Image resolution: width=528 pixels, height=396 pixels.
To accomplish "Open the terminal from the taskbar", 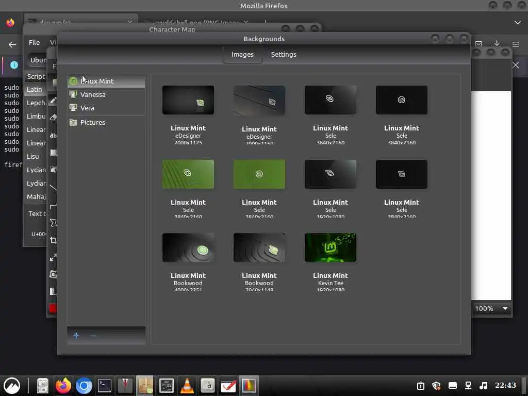I will (x=104, y=386).
